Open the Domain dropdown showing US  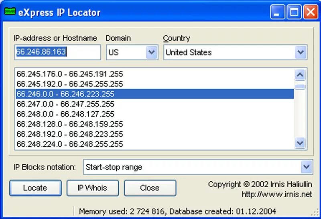152,52
